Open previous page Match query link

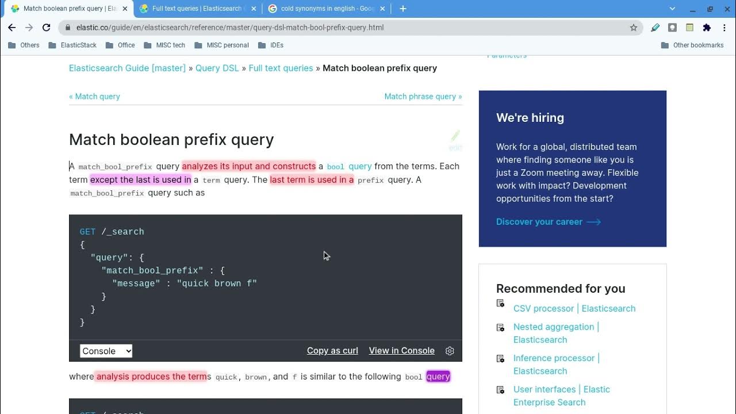tap(94, 96)
